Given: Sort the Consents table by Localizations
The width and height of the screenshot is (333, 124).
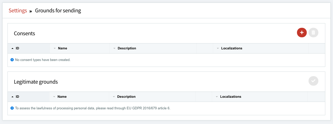Looking at the screenshot, I should [232, 48].
